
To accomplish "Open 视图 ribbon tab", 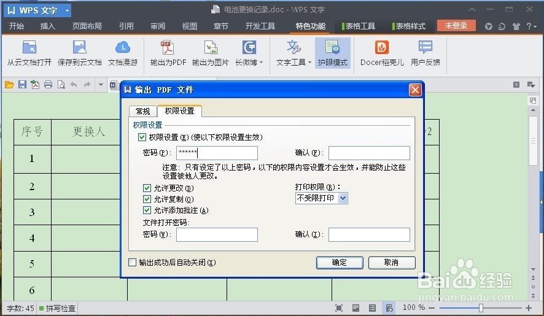I will pos(190,26).
